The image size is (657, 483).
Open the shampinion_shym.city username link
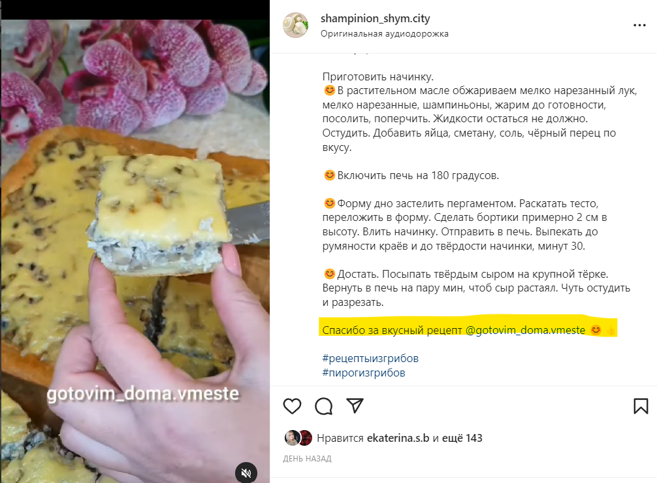375,18
